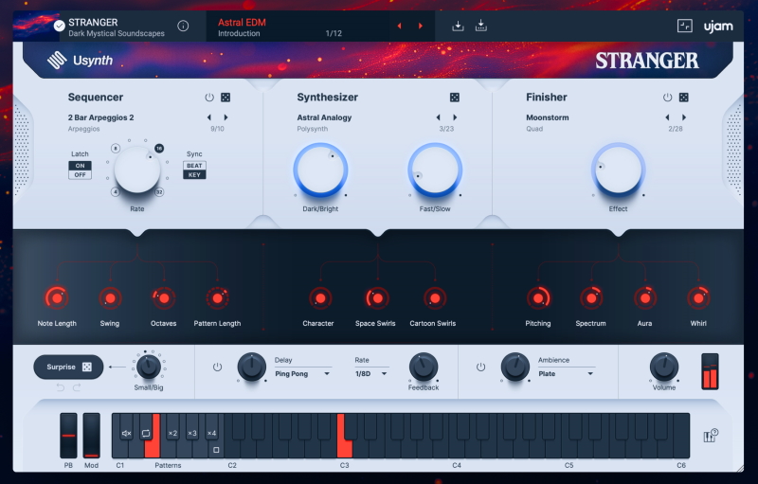758x484 pixels.
Task: Open the Ping Pong delay type dropdown
Action: (x=301, y=374)
